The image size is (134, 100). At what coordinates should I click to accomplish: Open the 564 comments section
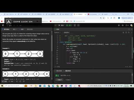[11, 81]
